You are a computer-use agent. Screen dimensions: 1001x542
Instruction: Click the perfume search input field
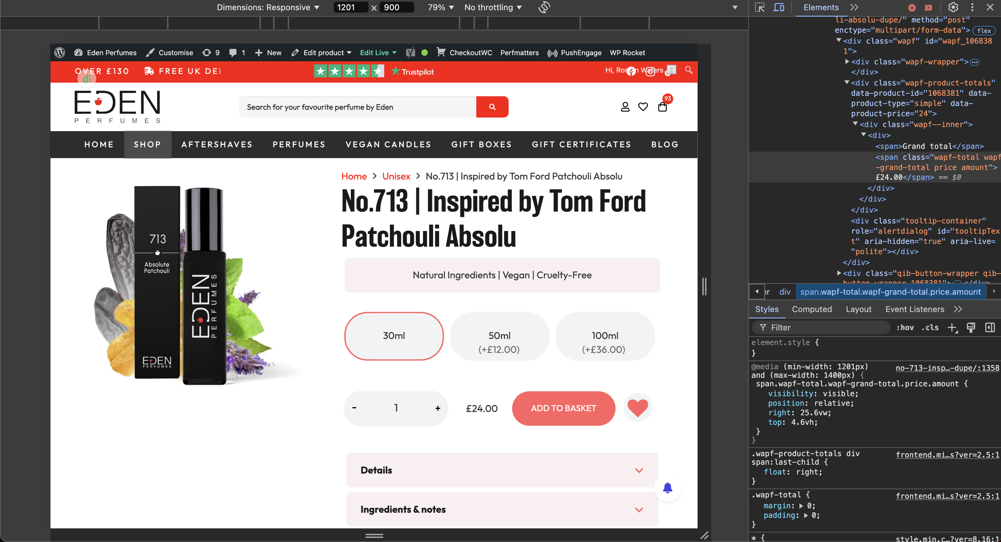tap(358, 107)
